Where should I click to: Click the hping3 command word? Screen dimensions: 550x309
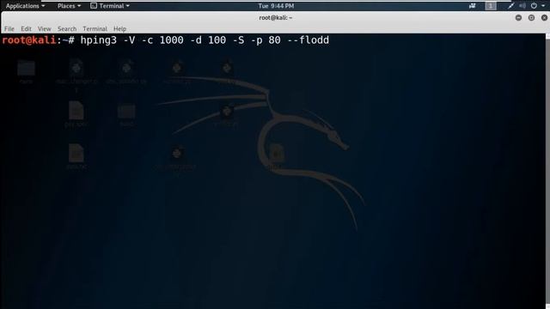(99, 40)
